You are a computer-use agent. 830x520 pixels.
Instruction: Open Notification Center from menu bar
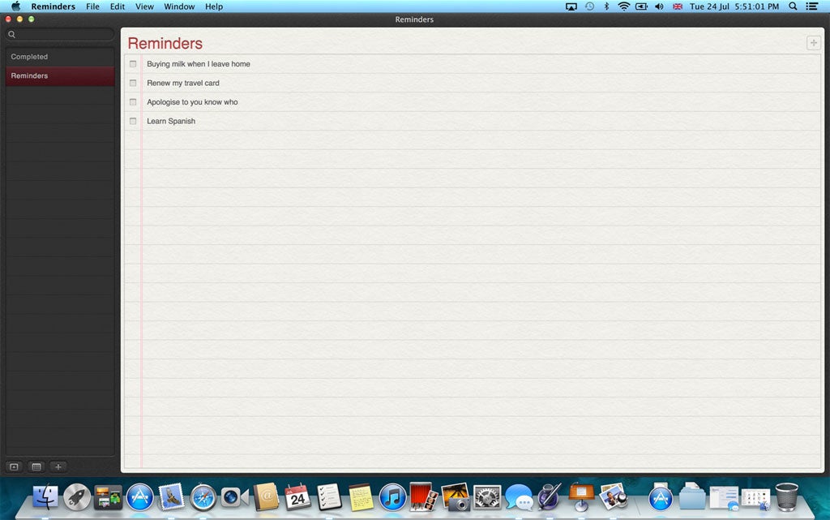click(811, 6)
